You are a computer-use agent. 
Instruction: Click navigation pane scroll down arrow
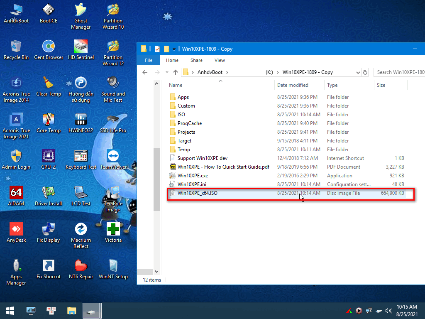point(156,272)
